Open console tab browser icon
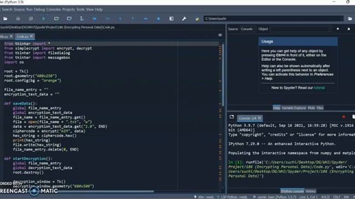The image size is (355, 199). click(232, 117)
